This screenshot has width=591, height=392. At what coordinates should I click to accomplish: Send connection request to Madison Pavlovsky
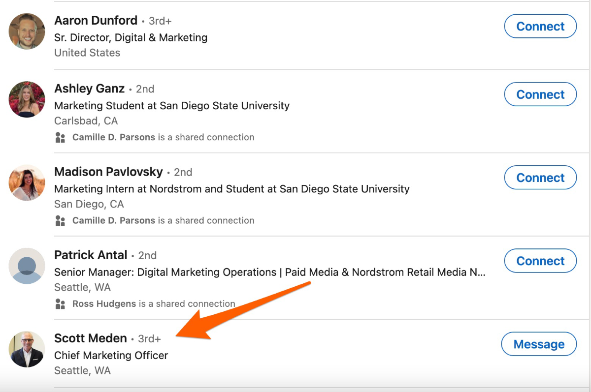[540, 178]
